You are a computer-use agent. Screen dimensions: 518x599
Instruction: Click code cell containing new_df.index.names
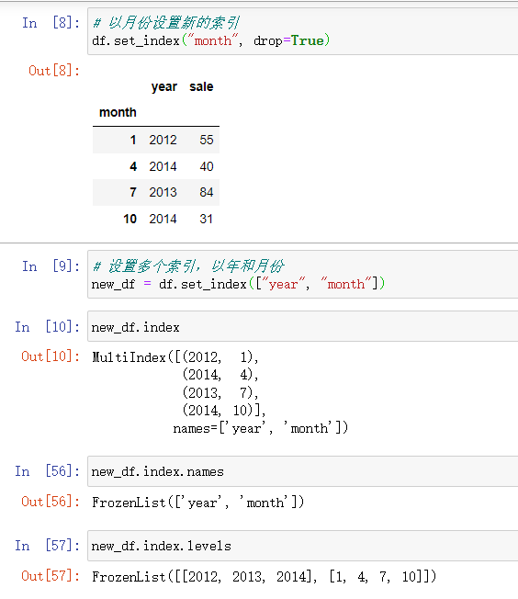tap(302, 471)
